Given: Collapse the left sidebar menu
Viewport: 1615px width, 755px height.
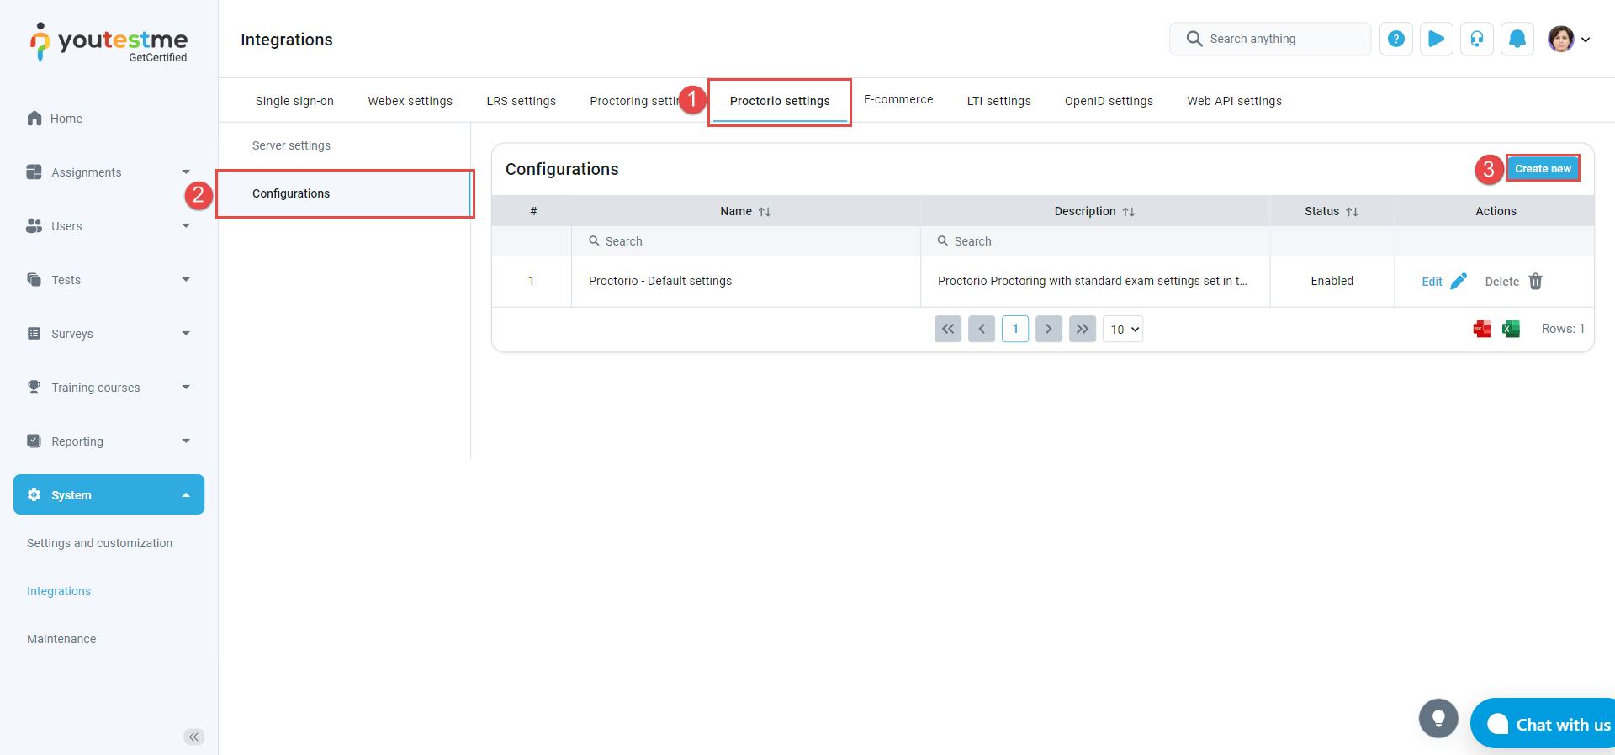Looking at the screenshot, I should click(193, 737).
